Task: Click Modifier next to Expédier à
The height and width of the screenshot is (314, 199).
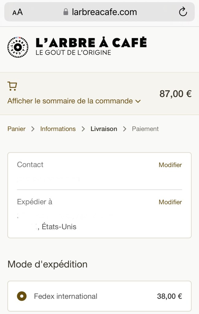Action: coord(170,202)
